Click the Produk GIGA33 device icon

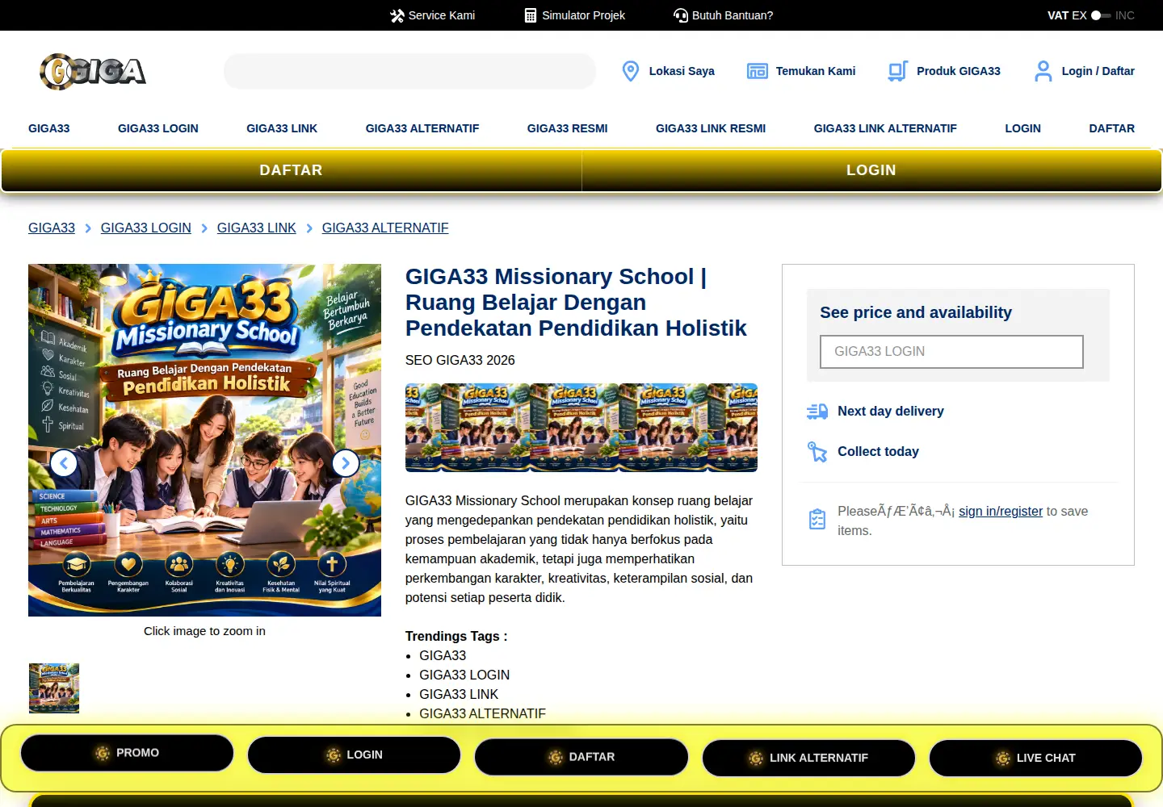pos(898,71)
